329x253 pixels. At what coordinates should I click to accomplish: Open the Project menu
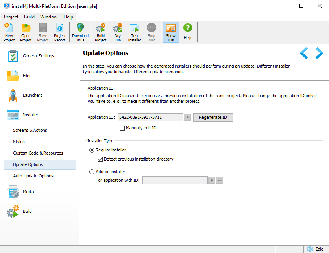(x=11, y=17)
